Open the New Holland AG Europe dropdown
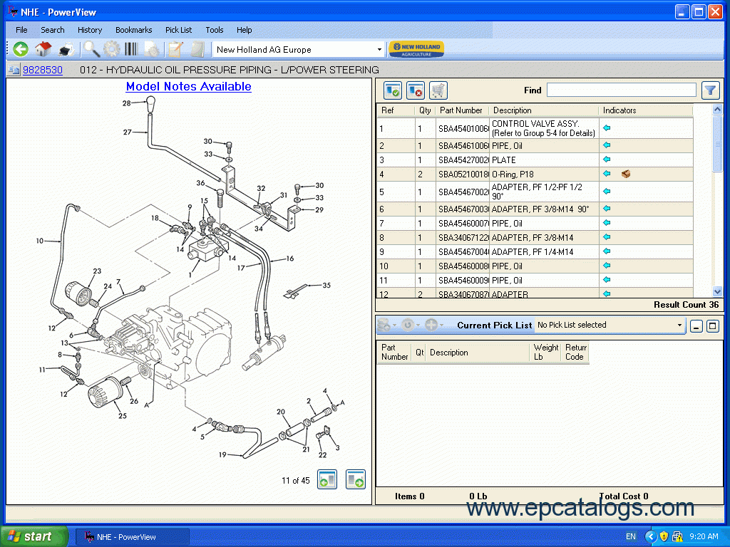Viewport: 730px width, 547px height. 379,50
